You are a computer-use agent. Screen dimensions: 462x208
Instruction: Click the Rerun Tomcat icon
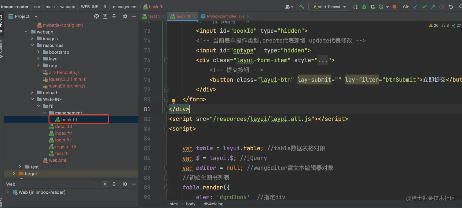(355, 7)
